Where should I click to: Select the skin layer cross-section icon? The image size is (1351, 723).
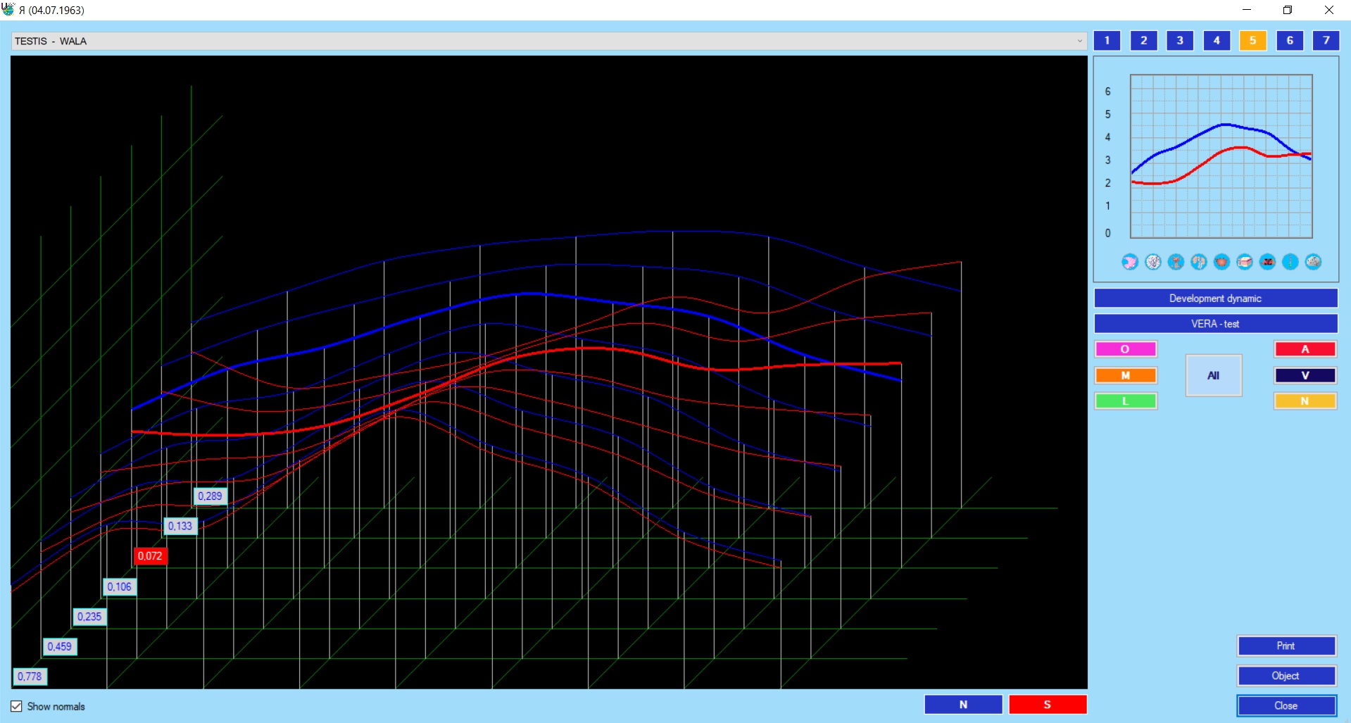(1245, 262)
